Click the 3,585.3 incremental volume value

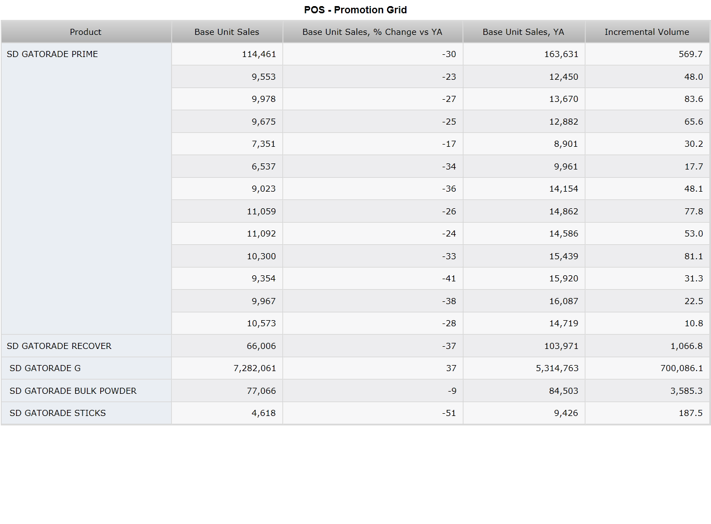click(647, 391)
